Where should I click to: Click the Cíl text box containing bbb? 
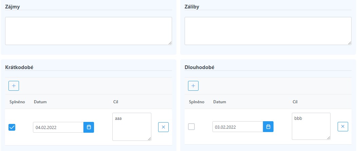click(x=311, y=126)
